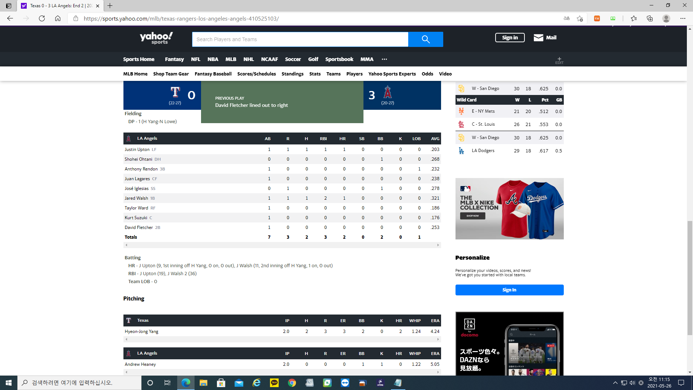Open the DAZN docomo advertisement

pyautogui.click(x=509, y=343)
